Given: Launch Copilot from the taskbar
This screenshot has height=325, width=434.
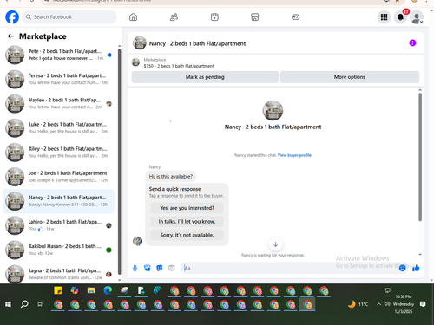Looking at the screenshot, I should point(75,290).
